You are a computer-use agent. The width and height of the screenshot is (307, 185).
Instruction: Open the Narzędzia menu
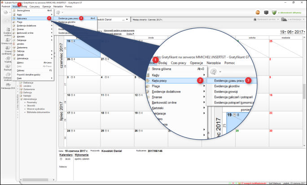click(x=58, y=6)
